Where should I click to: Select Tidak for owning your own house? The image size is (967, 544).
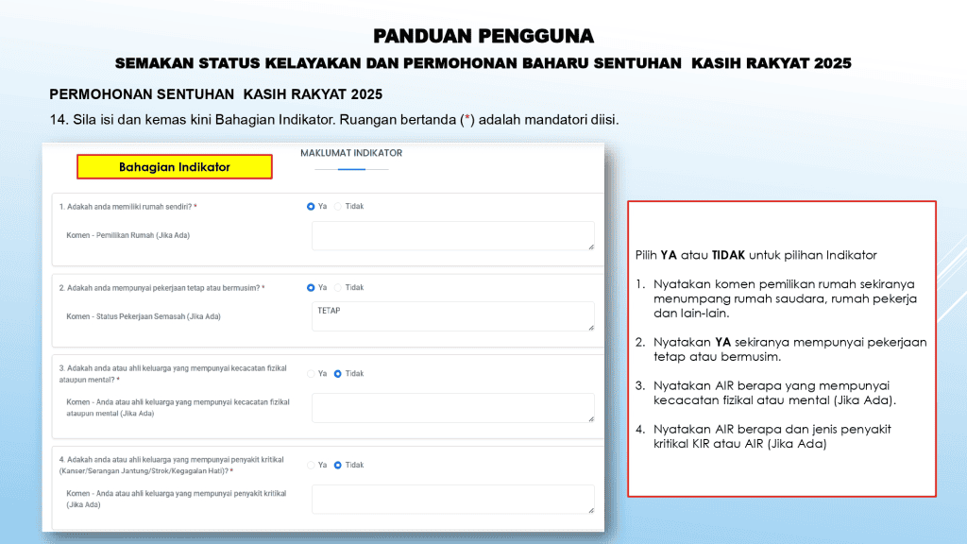point(338,207)
